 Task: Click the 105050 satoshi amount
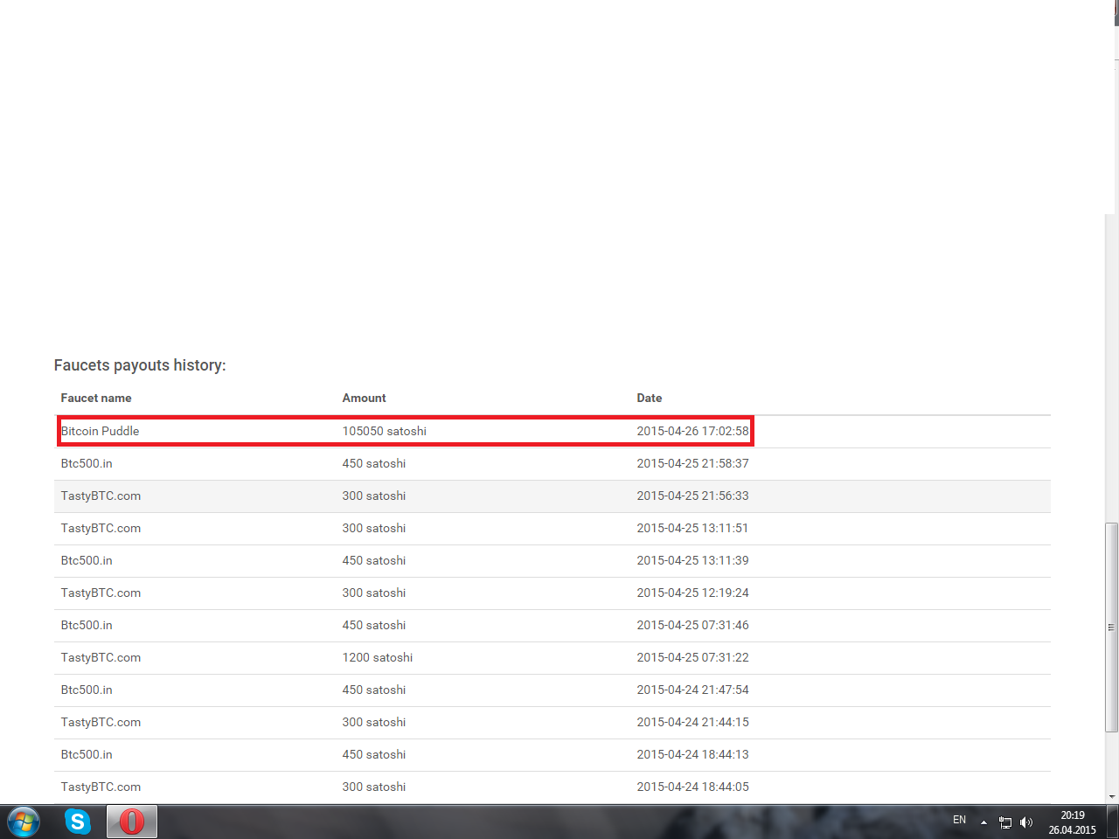coord(385,431)
